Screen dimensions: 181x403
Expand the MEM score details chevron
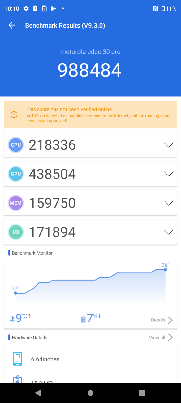click(169, 203)
